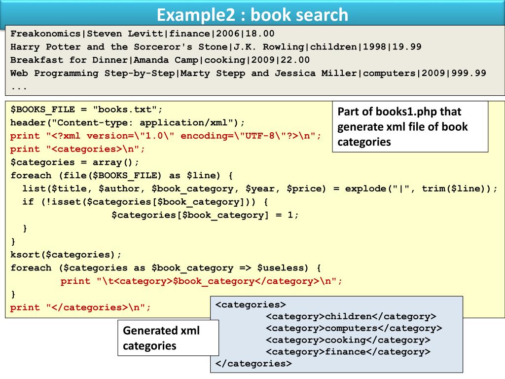Click the slide title 'Example2 : book search'
505x379 pixels.
(x=252, y=15)
